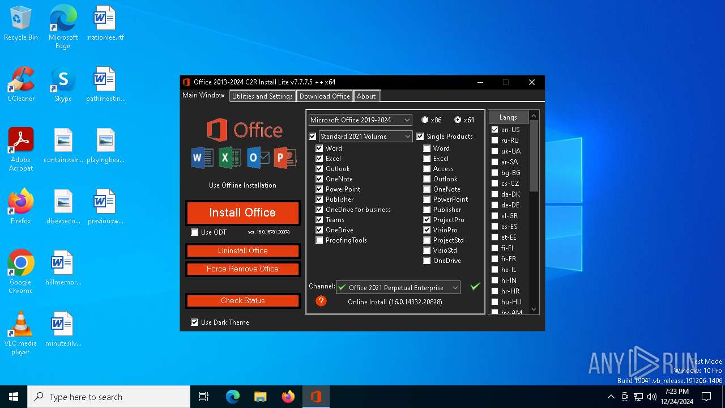
Task: Open the Utilities and Settings tab
Action: [262, 96]
